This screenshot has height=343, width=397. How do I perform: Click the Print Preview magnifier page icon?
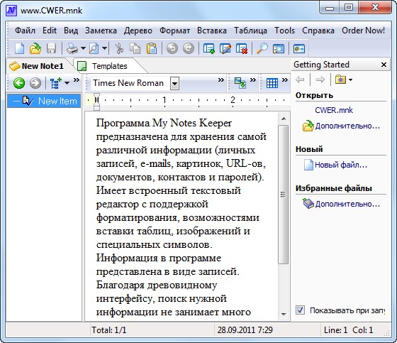point(94,48)
